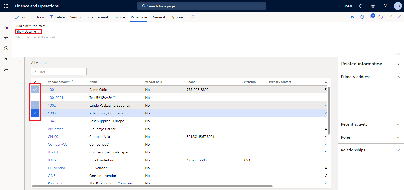The height and width of the screenshot is (190, 404).
Task: Expand the Recent activity section
Action: 398,124
